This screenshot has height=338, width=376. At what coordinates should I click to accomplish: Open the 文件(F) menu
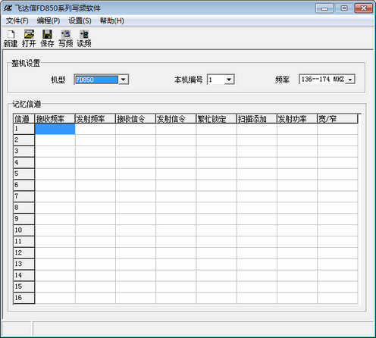click(x=17, y=21)
